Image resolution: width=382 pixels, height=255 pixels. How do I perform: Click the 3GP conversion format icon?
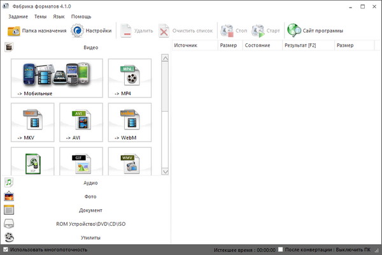pyautogui.click(x=32, y=162)
